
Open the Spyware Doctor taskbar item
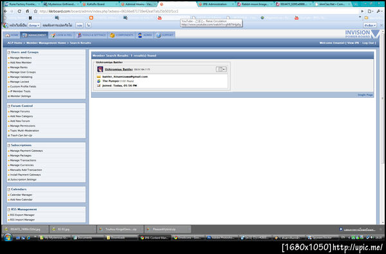(322, 238)
